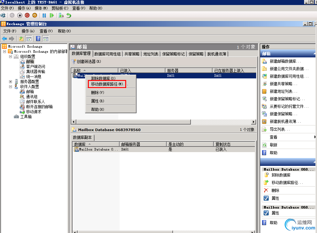Click 导出列表 action

279,129
